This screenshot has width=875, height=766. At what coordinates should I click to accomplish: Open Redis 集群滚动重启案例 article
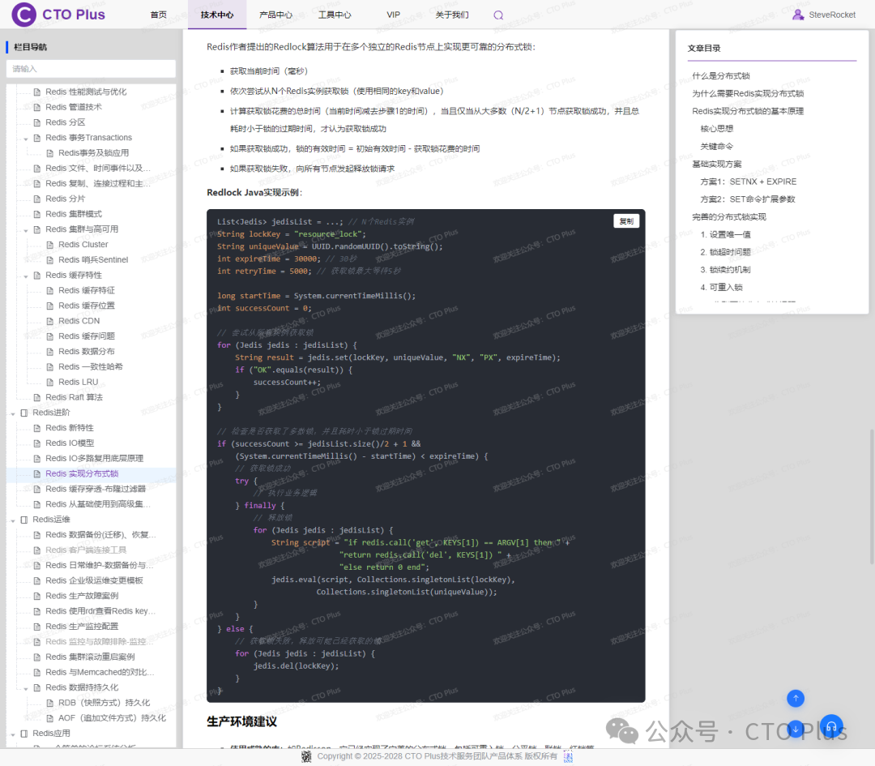point(90,657)
